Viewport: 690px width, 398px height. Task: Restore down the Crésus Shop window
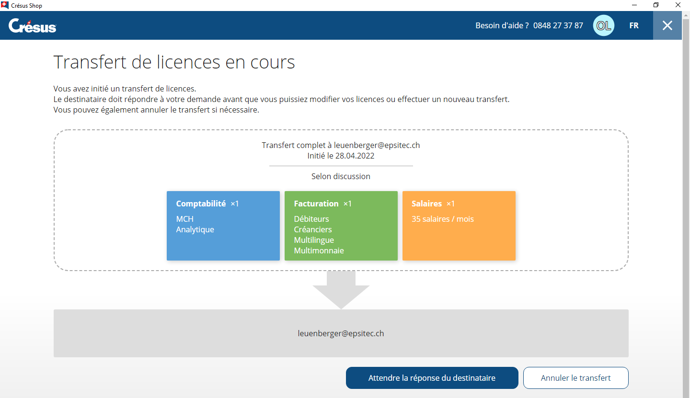[x=656, y=5]
